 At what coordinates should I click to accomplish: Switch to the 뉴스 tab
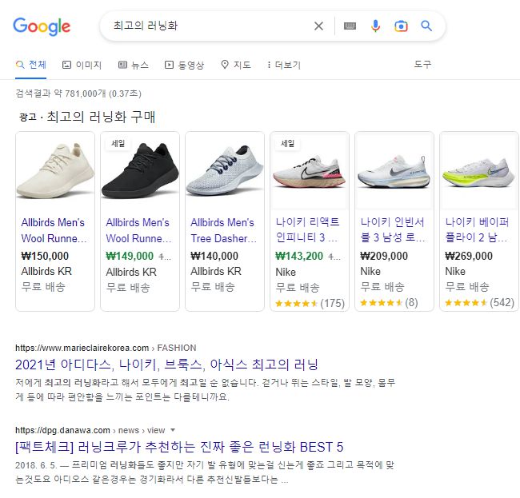pos(133,65)
